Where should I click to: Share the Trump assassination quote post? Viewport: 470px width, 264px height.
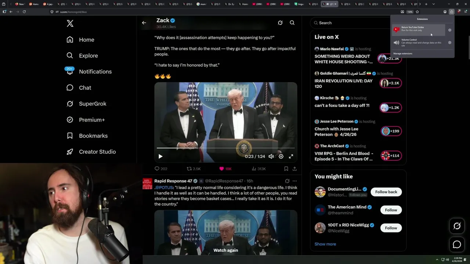tap(294, 169)
